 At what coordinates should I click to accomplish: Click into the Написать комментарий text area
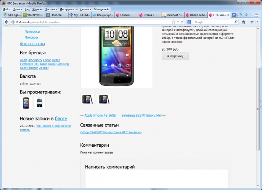[x=157, y=179]
